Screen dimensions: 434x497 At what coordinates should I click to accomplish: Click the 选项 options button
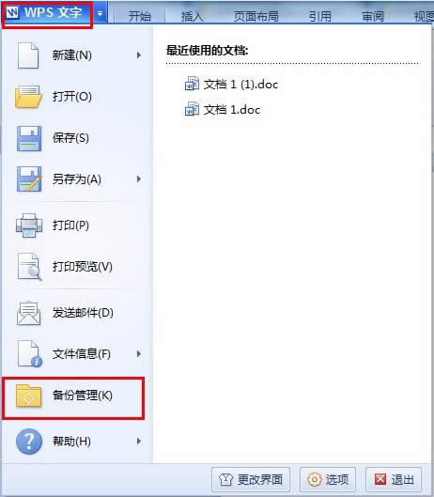(328, 479)
